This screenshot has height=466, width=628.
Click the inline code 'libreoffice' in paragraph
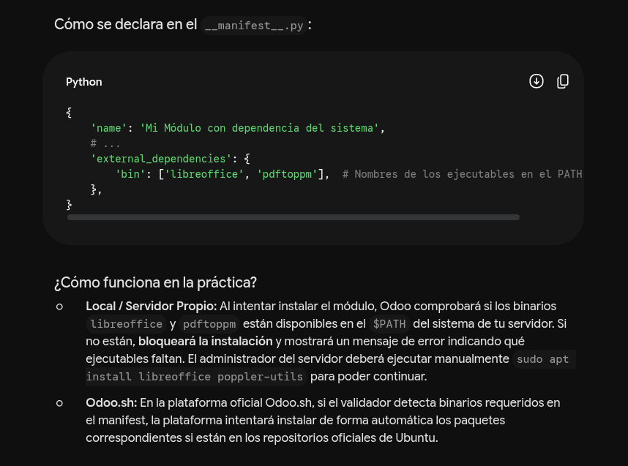(126, 324)
